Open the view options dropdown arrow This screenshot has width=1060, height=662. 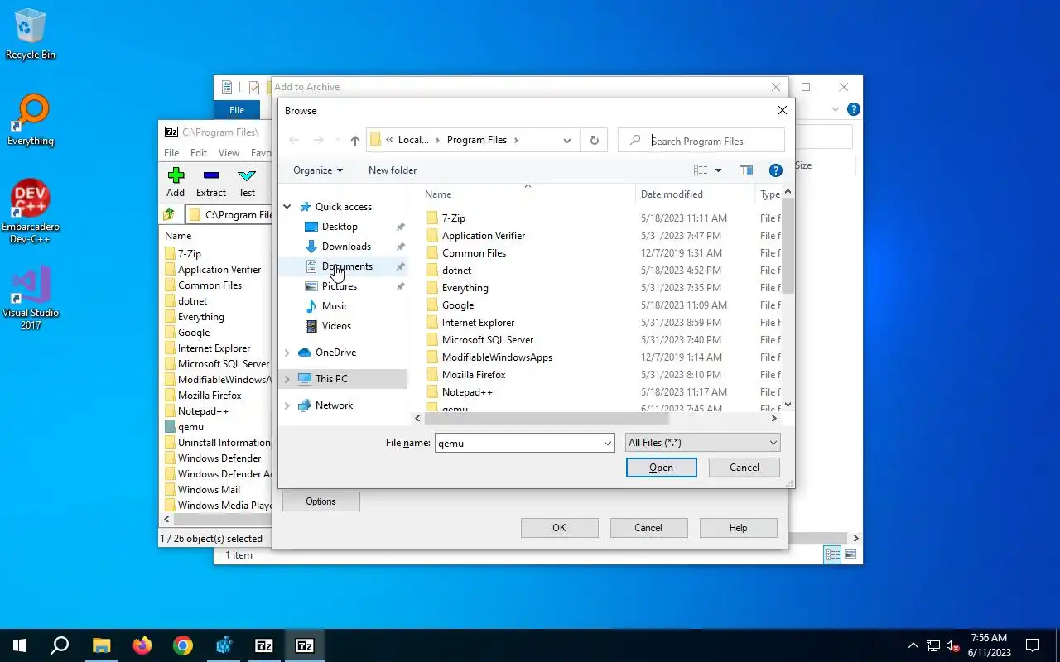point(718,170)
